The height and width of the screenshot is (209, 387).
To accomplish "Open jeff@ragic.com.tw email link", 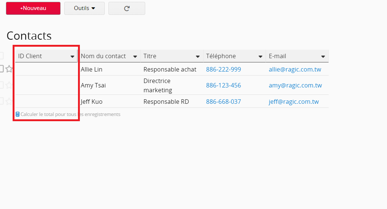I will [x=293, y=102].
